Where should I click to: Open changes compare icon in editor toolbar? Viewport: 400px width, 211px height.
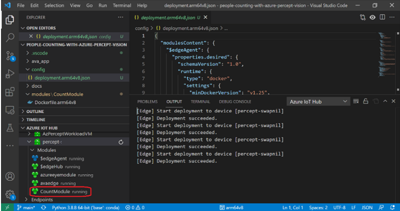[363, 18]
